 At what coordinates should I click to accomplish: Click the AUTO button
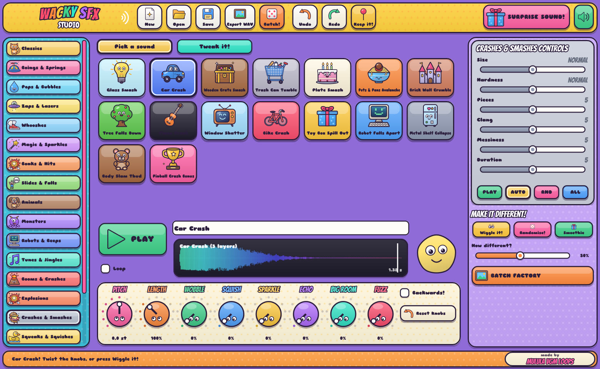point(518,192)
